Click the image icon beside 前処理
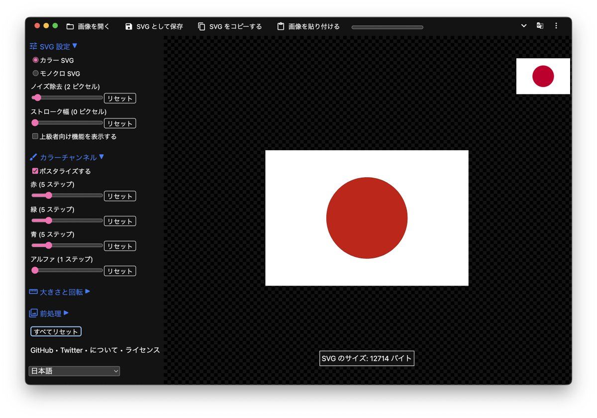 tap(33, 313)
